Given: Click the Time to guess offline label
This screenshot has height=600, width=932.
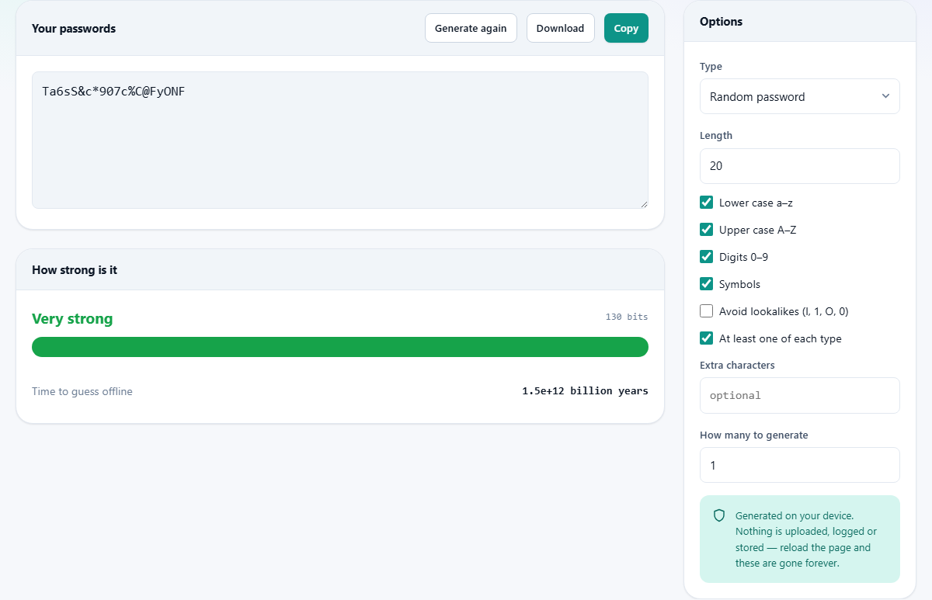Looking at the screenshot, I should click(82, 391).
